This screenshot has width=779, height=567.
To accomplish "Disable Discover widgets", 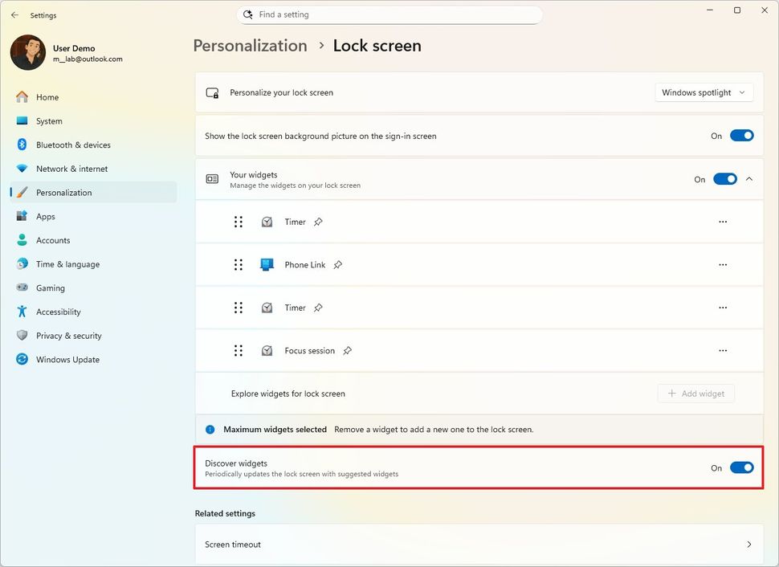I will [740, 467].
